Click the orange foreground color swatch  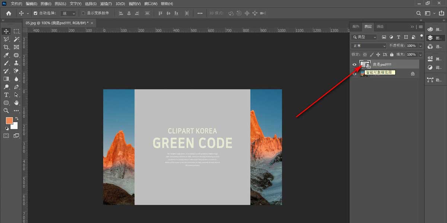coord(9,120)
